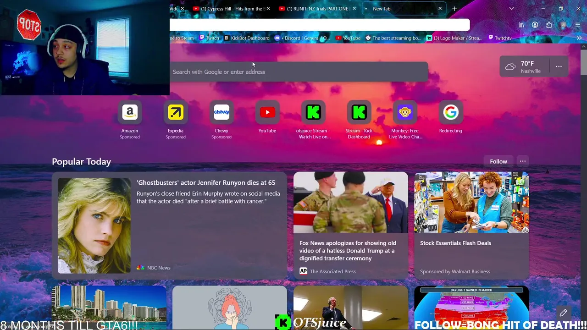Open the Jennifer Runyon portrait thumbnail
This screenshot has width=587, height=330.
94,225
